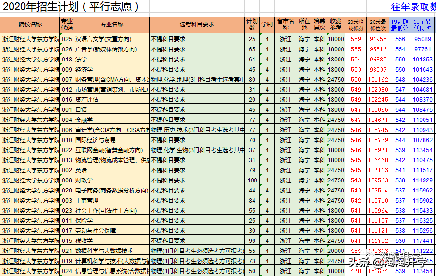The width and height of the screenshot is (436, 276).
Task: Select the 物理,历史,技术 subject requirement cell
Action: pyautogui.click(x=197, y=130)
